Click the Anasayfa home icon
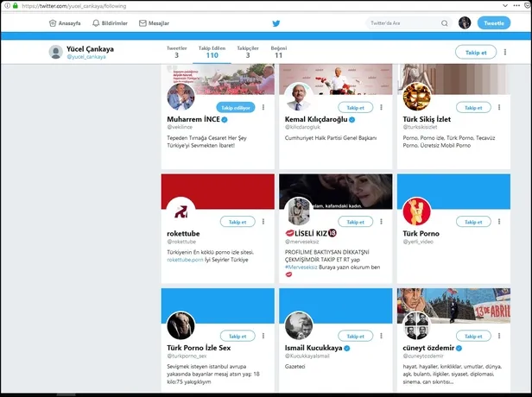532x397 pixels. click(53, 23)
